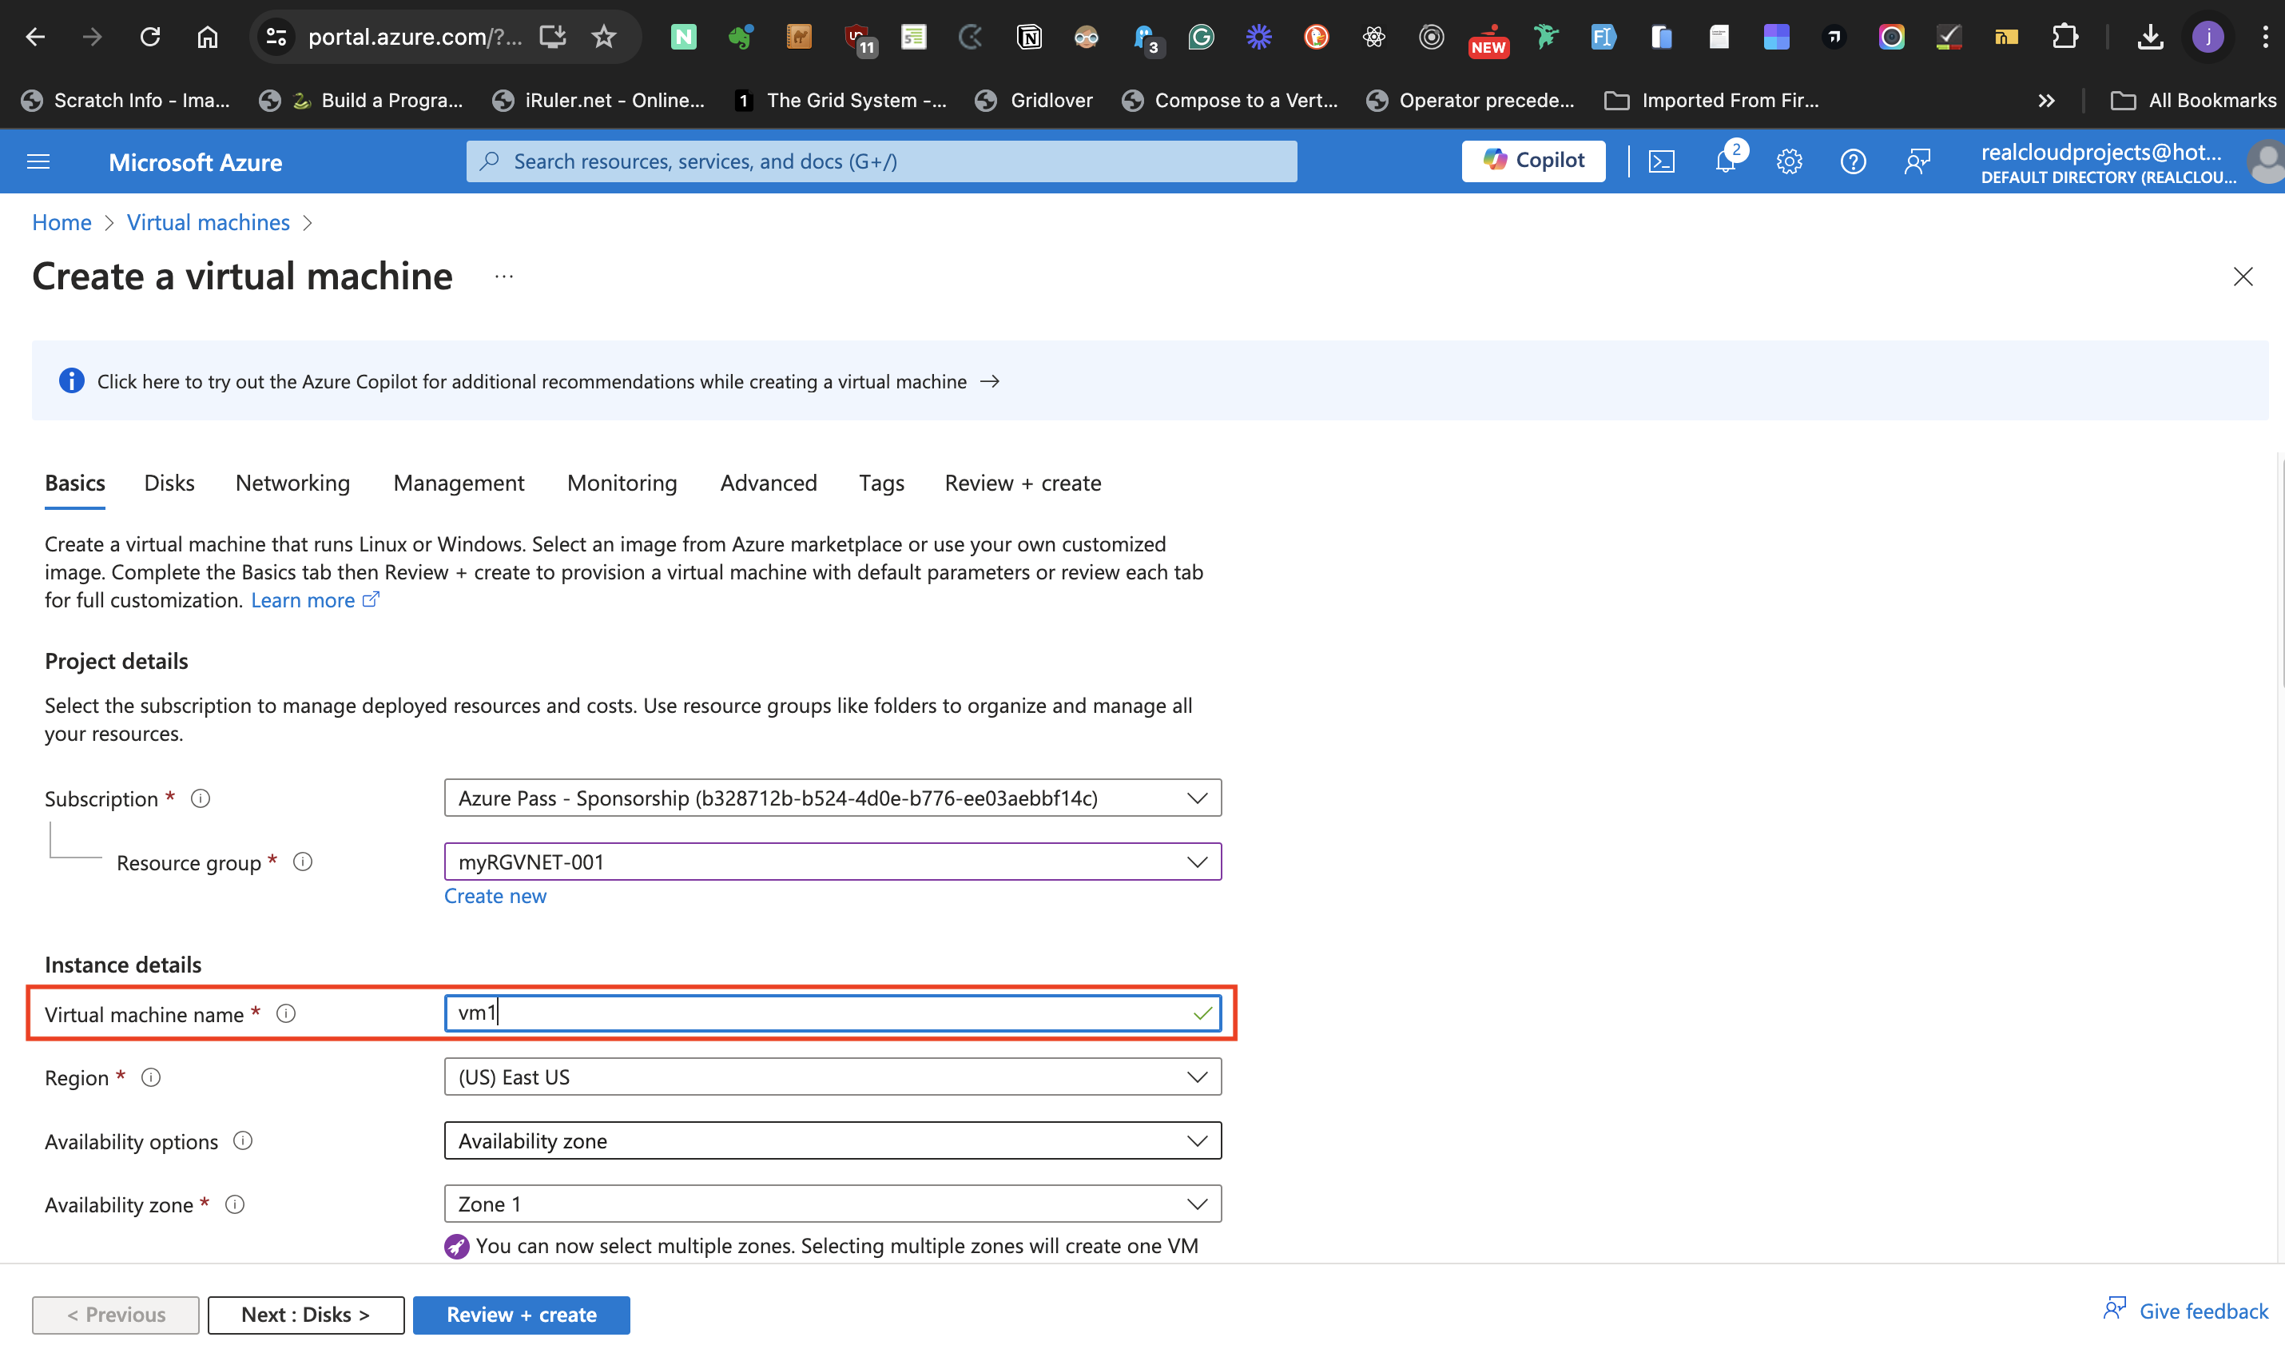Open the Availability zone dropdown
Viewport: 2285px width, 1365px height.
833,1204
